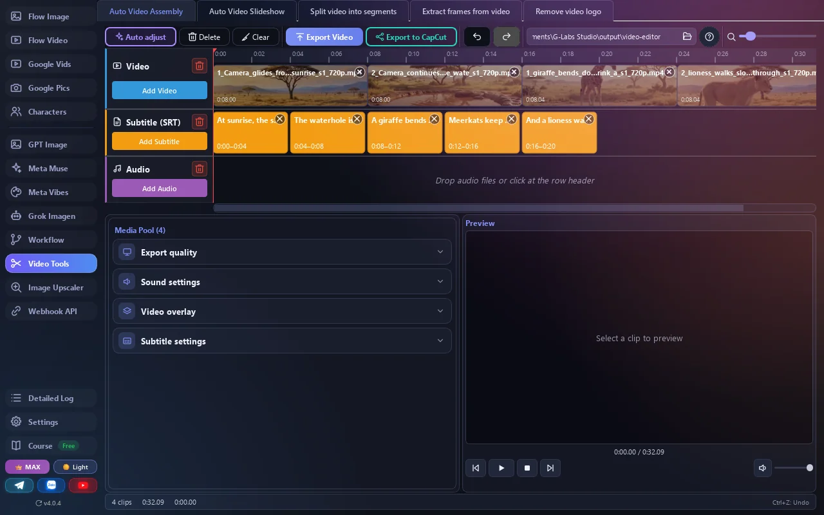Remove the 'Meerkats keep' subtitle block

tap(511, 119)
